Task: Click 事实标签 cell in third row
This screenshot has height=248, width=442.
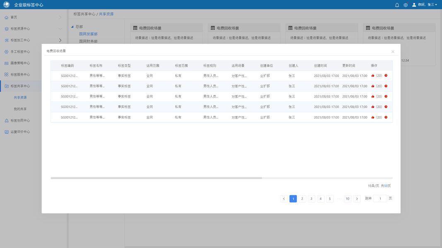Action: (124, 96)
